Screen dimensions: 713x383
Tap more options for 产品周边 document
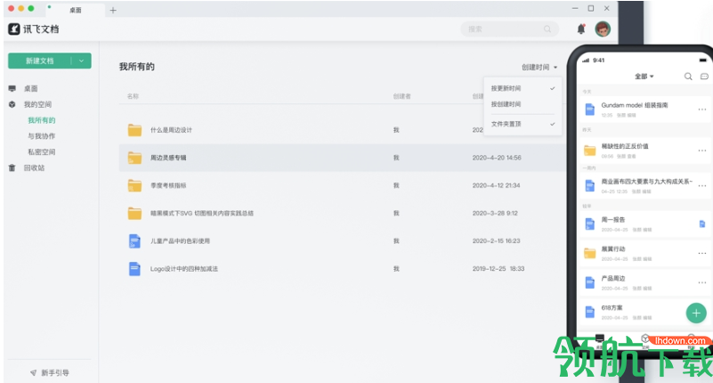702,282
